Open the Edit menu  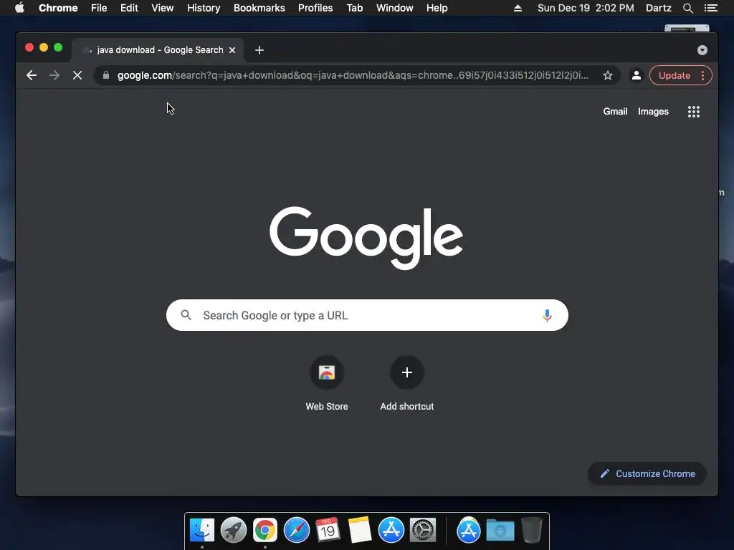(129, 8)
